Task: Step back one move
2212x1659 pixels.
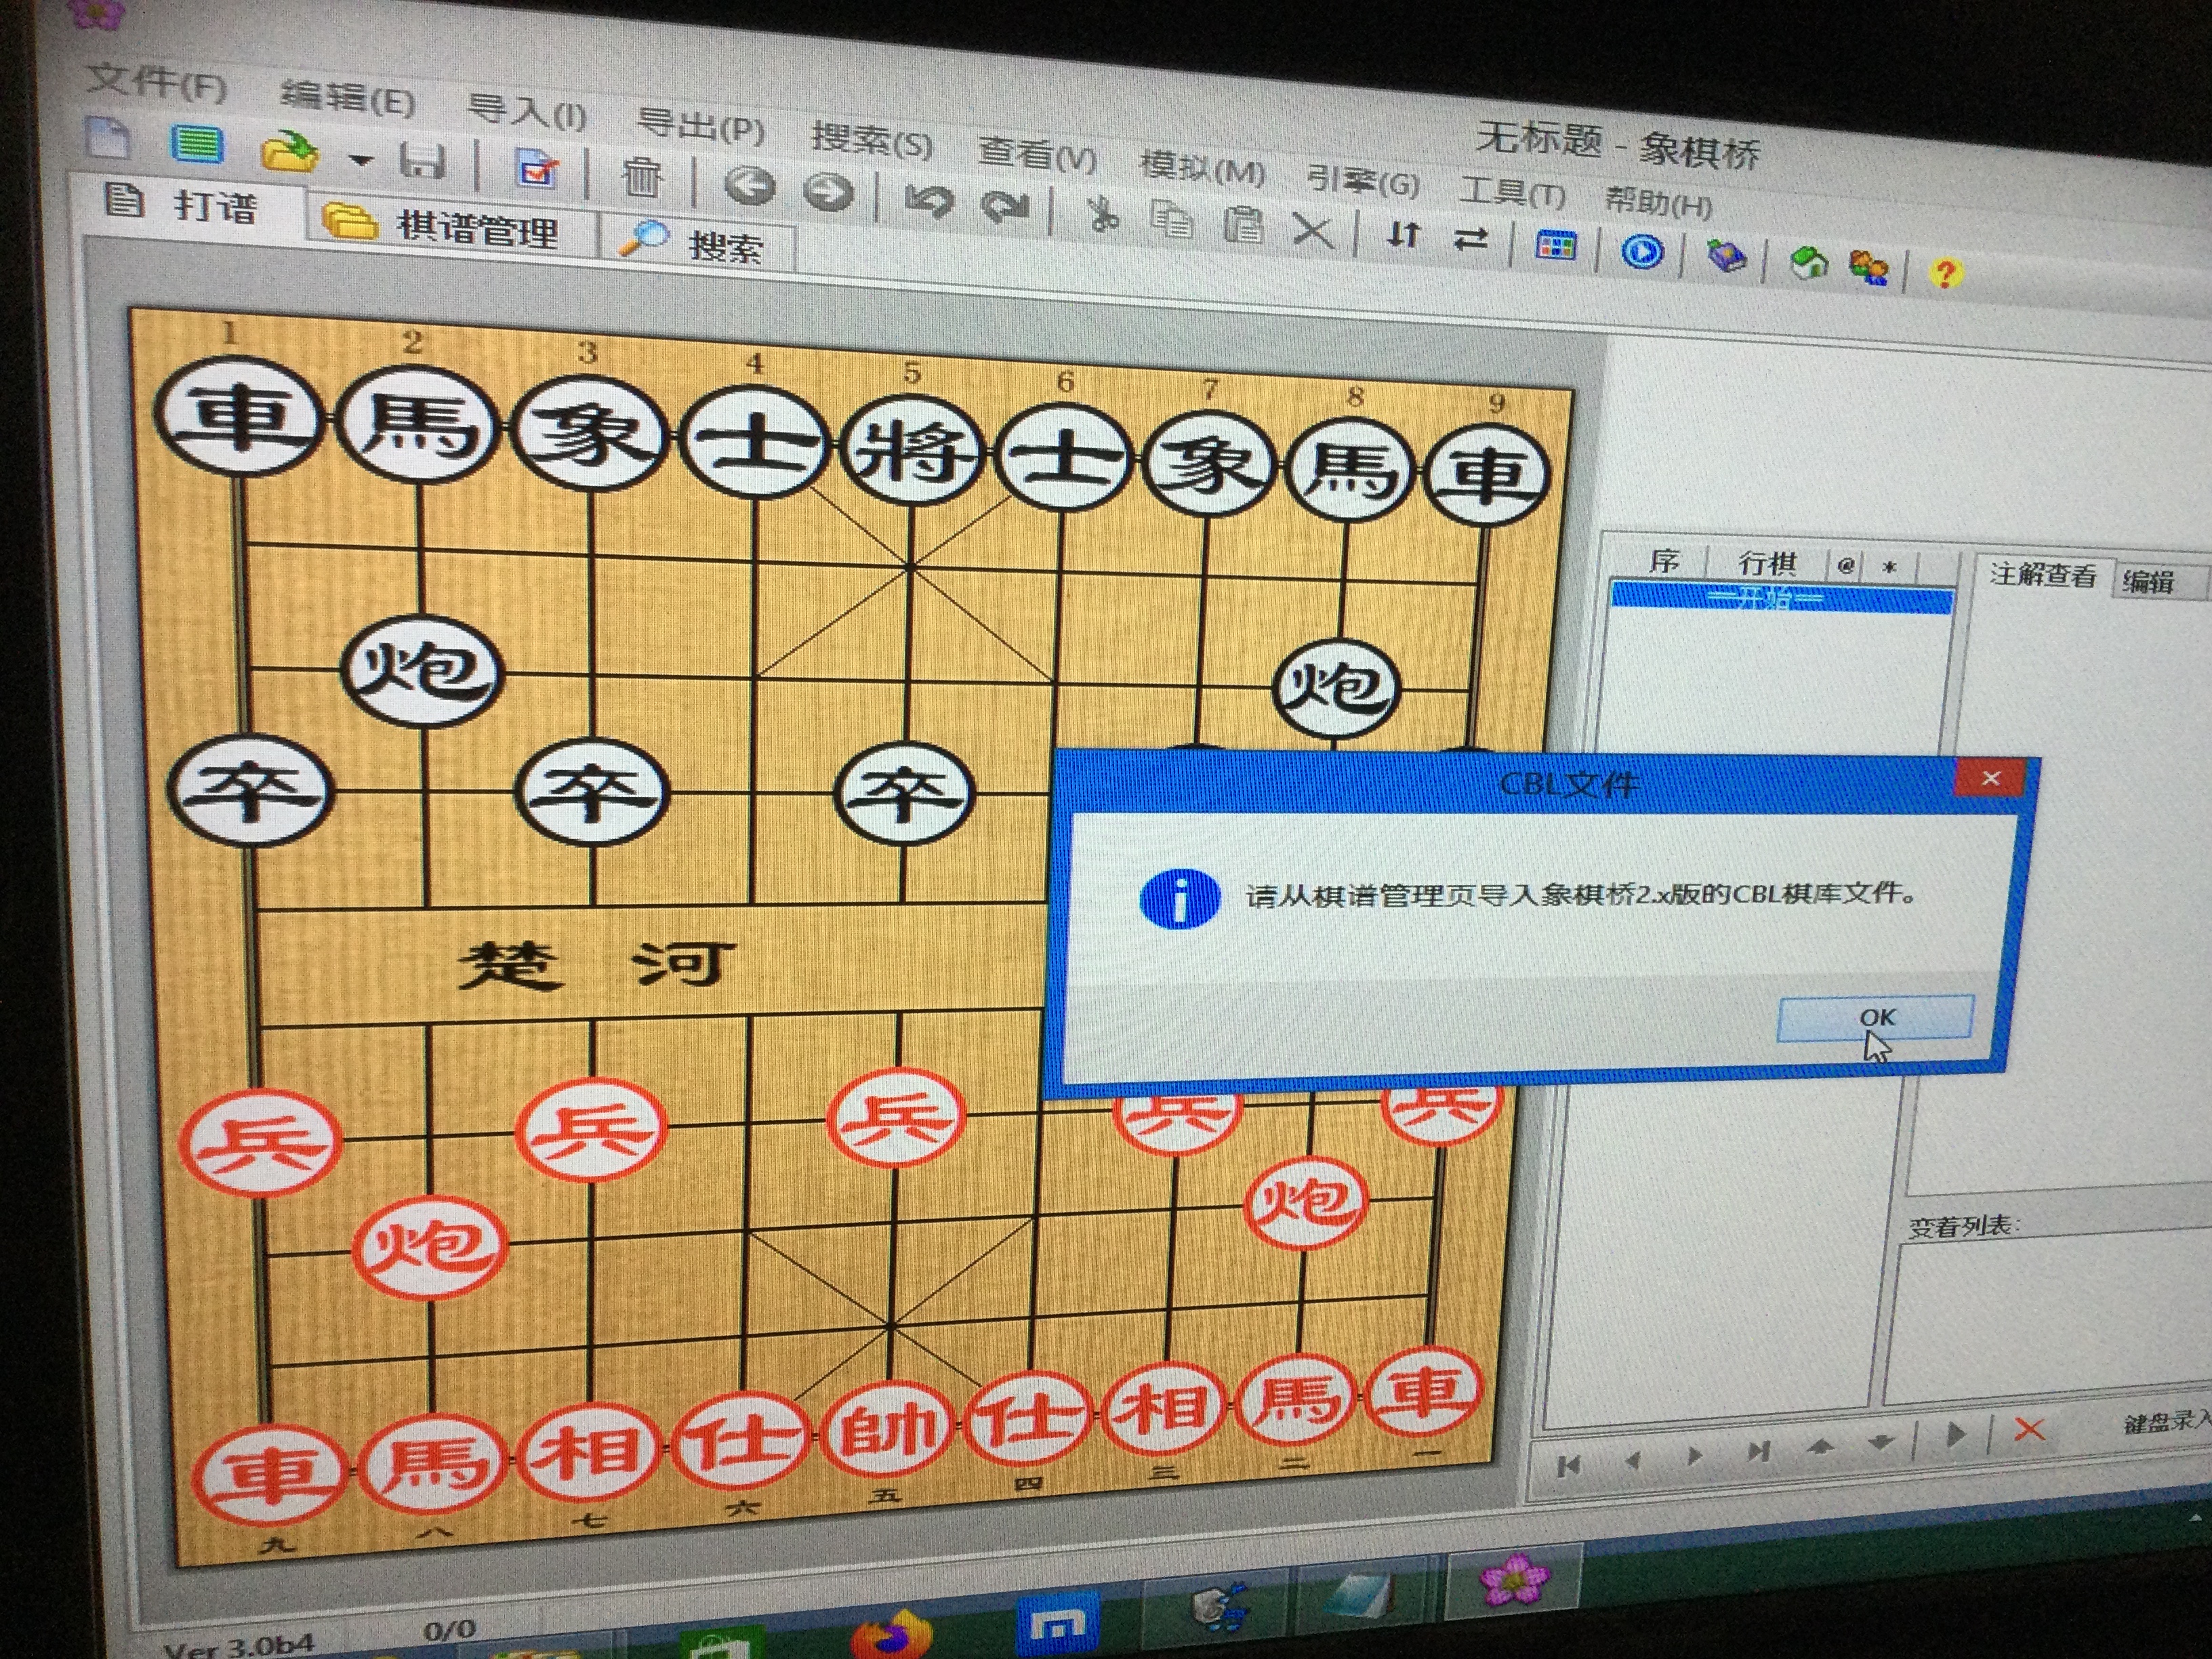Action: 1633,1461
